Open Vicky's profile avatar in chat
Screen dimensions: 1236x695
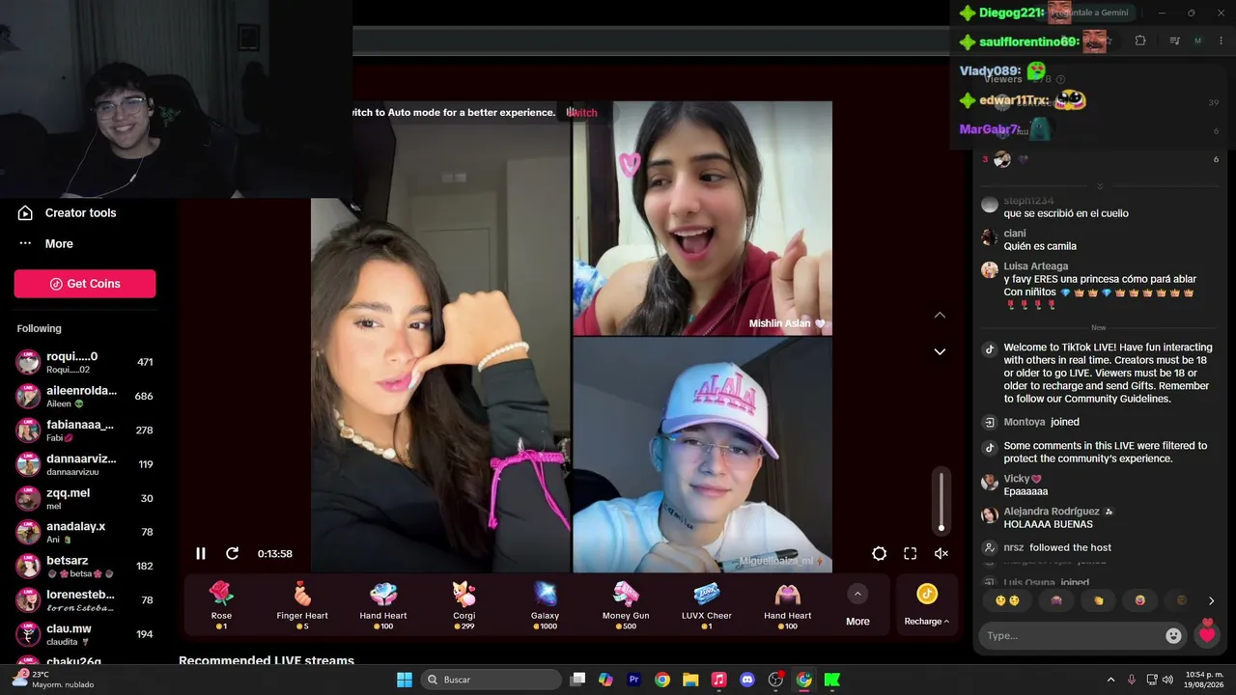[989, 483]
